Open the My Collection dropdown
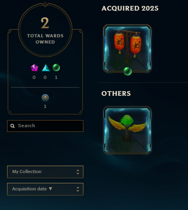The width and height of the screenshot is (188, 210). click(x=45, y=172)
